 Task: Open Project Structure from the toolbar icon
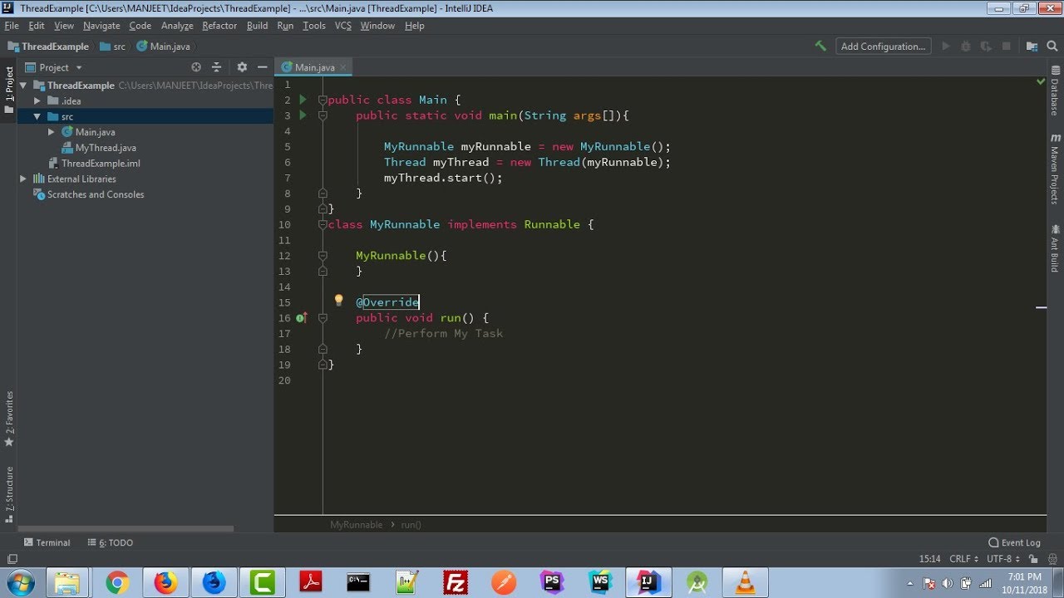[x=1032, y=47]
